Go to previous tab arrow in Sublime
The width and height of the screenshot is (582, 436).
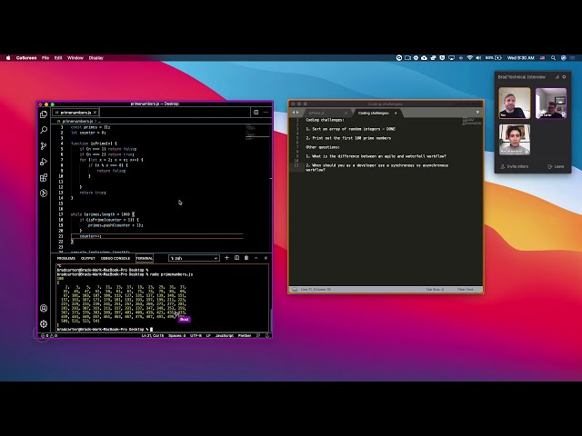click(294, 113)
